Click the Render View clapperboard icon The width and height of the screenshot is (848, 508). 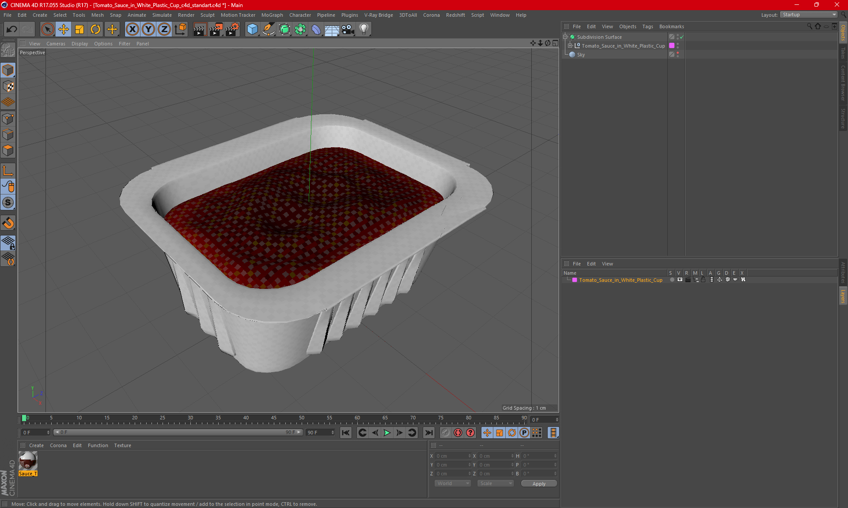point(200,29)
